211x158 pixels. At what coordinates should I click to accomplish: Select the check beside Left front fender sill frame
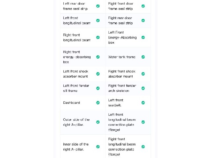pos(98,88)
